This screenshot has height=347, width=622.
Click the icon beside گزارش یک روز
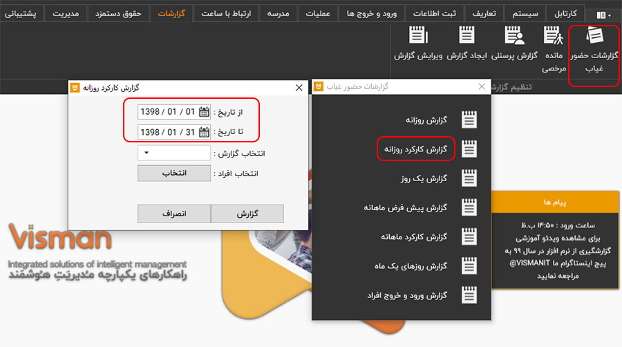[469, 178]
